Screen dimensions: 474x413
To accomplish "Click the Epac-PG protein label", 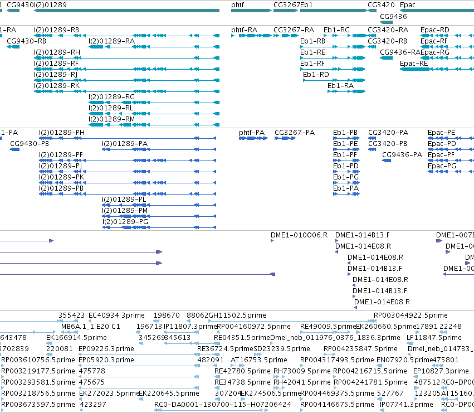I will (x=442, y=166).
